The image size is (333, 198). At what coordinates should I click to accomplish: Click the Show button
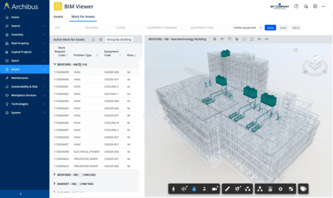coord(270,27)
